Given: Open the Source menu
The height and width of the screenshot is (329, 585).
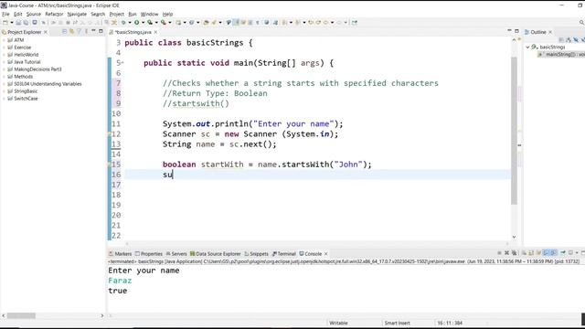Looking at the screenshot, I should [34, 14].
